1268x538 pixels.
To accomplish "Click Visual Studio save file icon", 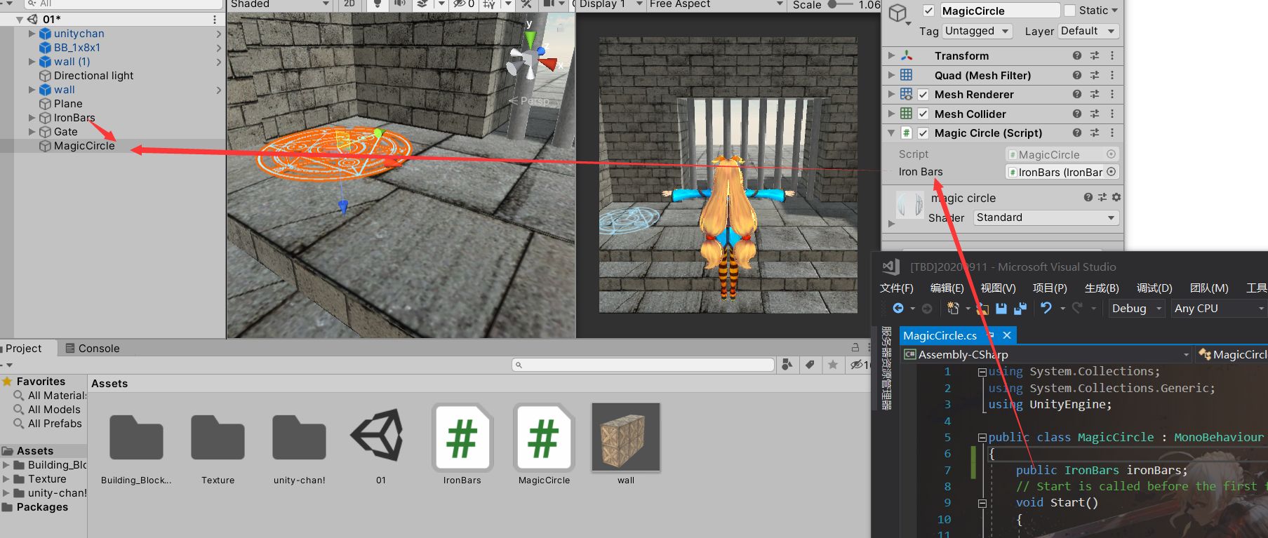I will tap(1001, 308).
